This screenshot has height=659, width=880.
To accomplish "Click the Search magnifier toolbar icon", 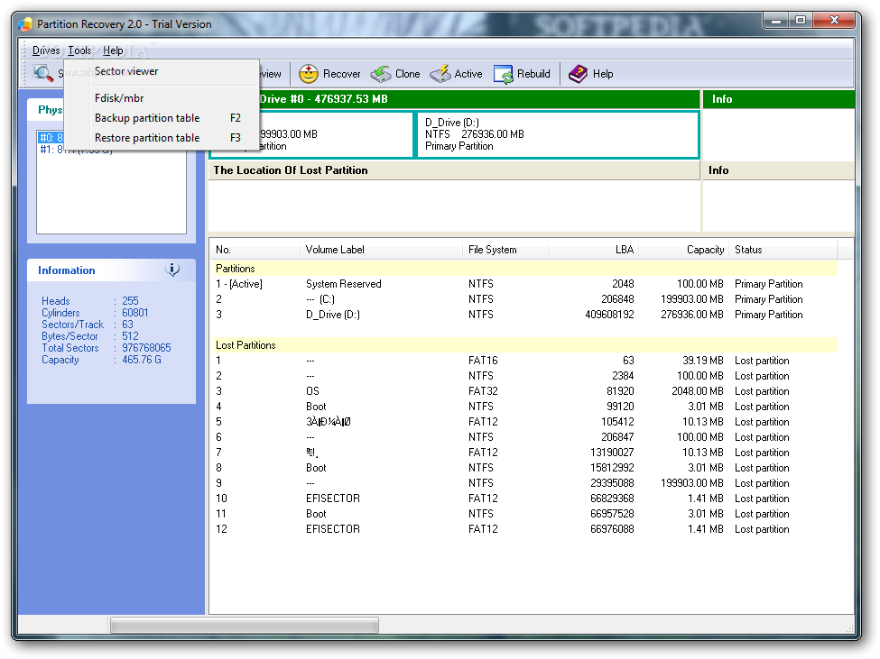I will coord(42,73).
